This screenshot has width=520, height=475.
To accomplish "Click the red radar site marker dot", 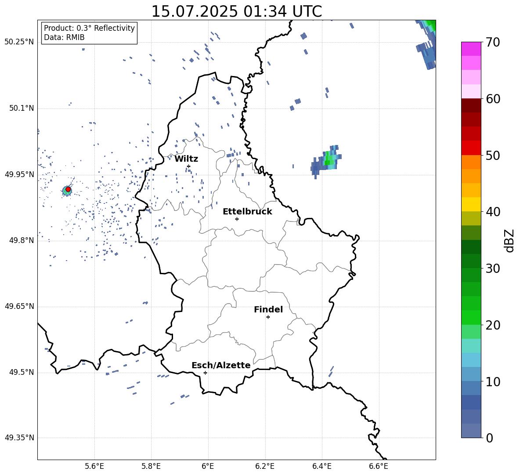I will click(x=68, y=189).
